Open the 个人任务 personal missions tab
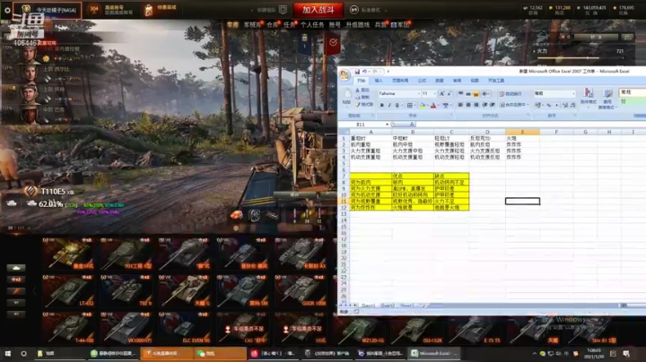 pyautogui.click(x=312, y=25)
